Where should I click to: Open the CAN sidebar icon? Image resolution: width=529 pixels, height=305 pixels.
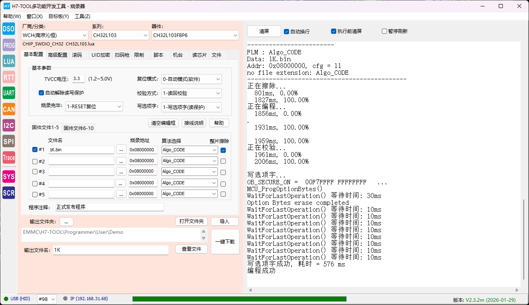point(8,109)
